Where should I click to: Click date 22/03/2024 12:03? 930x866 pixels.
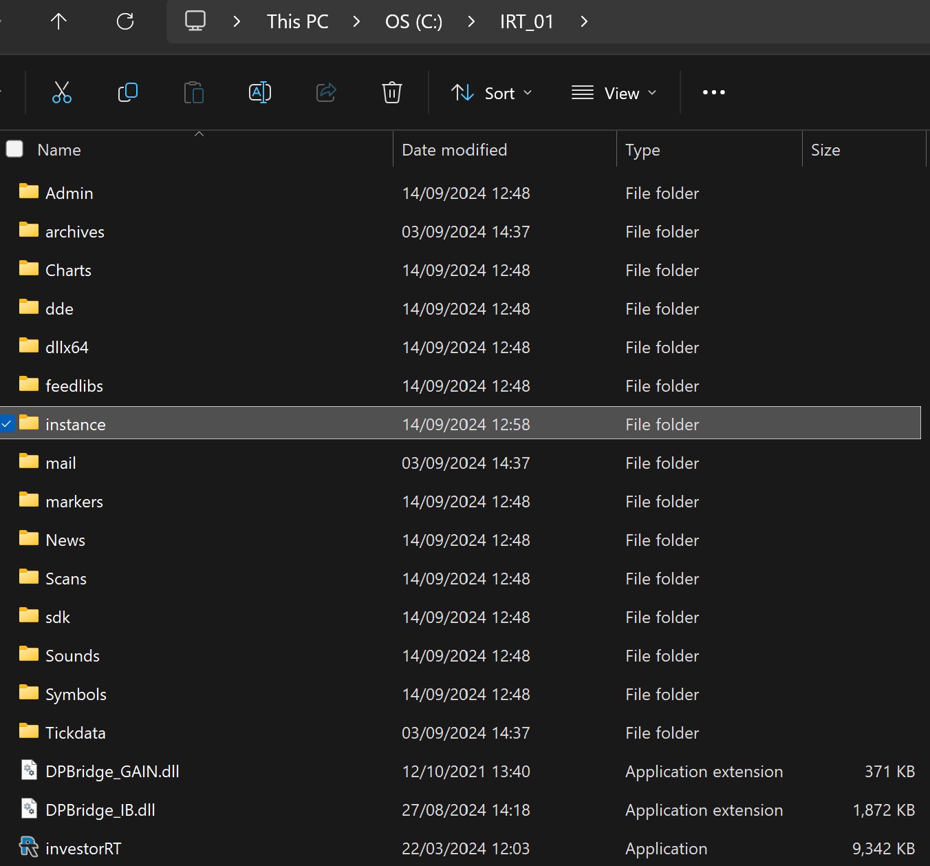coord(466,848)
